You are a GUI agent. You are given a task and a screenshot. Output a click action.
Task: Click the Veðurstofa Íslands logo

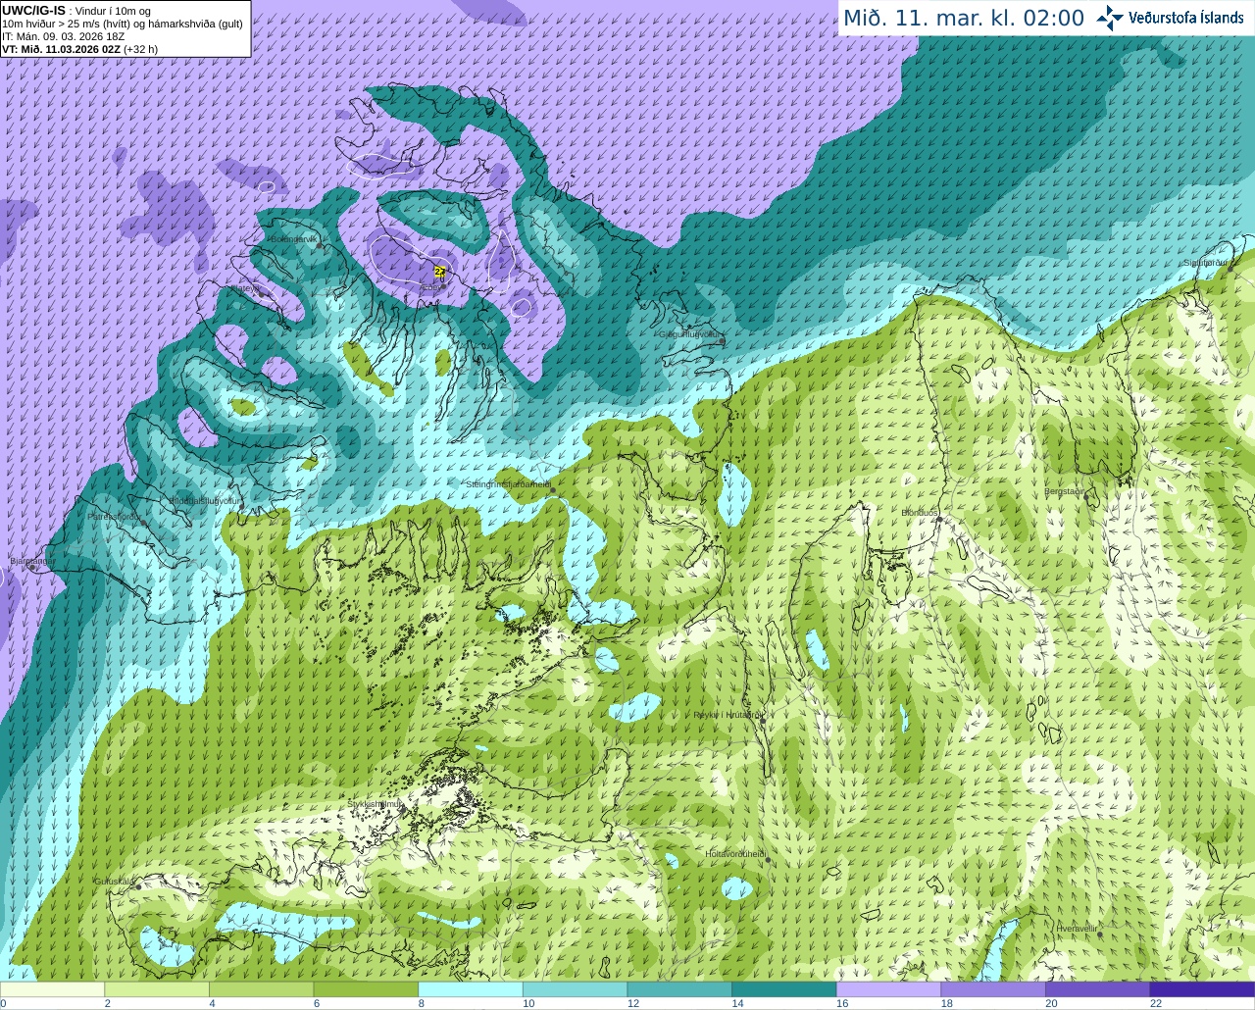click(1171, 18)
